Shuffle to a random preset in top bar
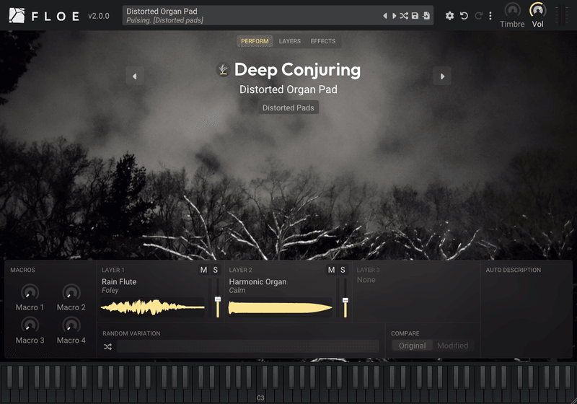 (x=404, y=16)
